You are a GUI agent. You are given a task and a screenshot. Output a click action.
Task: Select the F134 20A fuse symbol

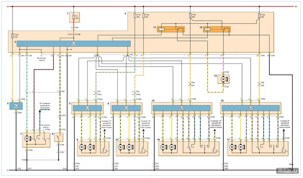pos(190,15)
